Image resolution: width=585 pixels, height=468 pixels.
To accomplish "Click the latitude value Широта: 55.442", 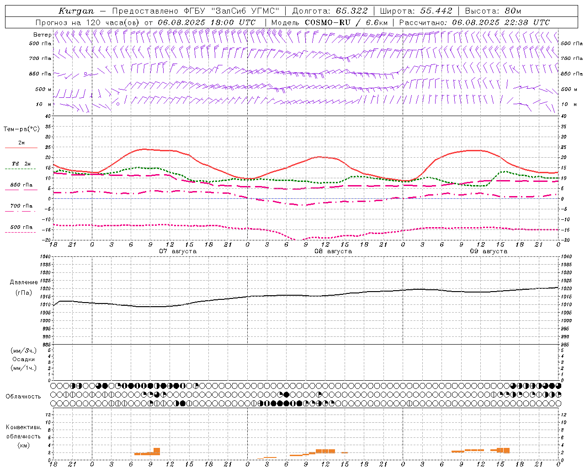I will (416, 11).
